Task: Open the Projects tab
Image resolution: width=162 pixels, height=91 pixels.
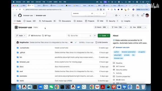Action: (90, 21)
